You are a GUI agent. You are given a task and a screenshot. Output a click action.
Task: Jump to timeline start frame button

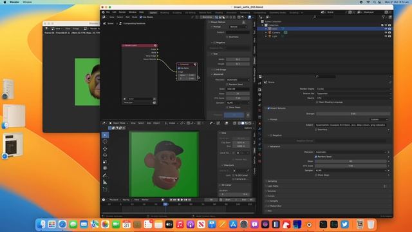pos(171,200)
